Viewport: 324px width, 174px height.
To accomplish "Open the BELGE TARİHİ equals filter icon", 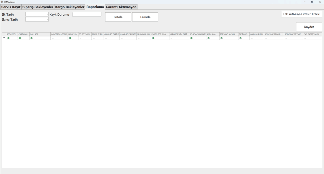I will [x=81, y=38].
